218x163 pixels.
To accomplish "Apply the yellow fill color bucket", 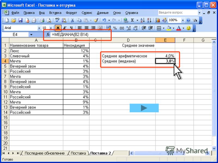I will coord(169,28).
